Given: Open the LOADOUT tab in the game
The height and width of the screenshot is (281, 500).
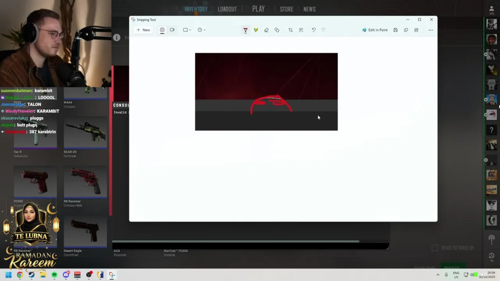Looking at the screenshot, I should tap(227, 9).
